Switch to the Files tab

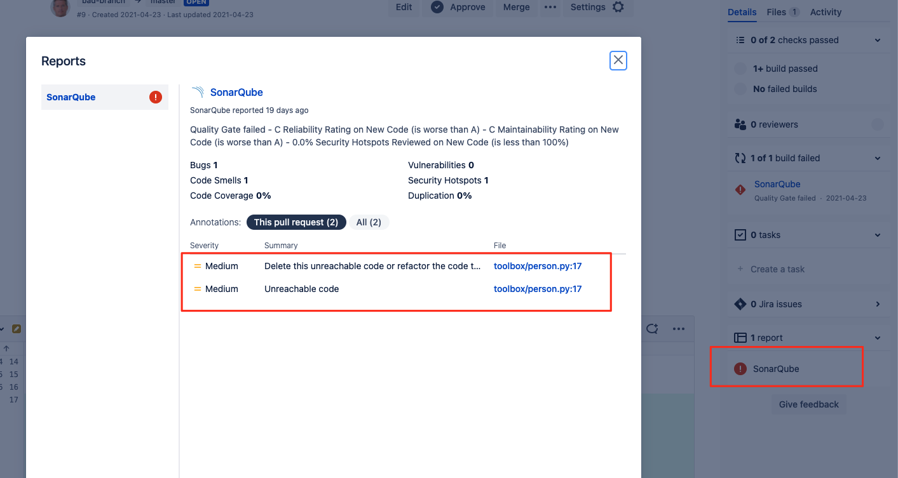(x=783, y=12)
